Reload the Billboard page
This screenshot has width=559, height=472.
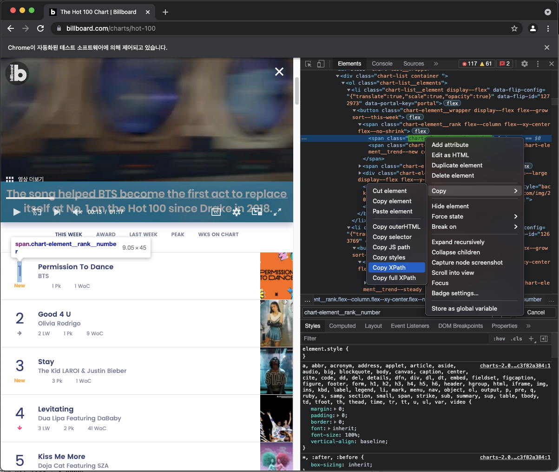[x=40, y=28]
